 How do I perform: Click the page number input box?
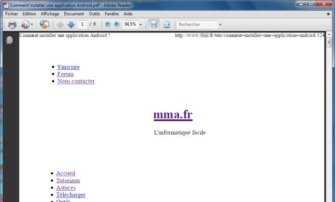(x=82, y=25)
